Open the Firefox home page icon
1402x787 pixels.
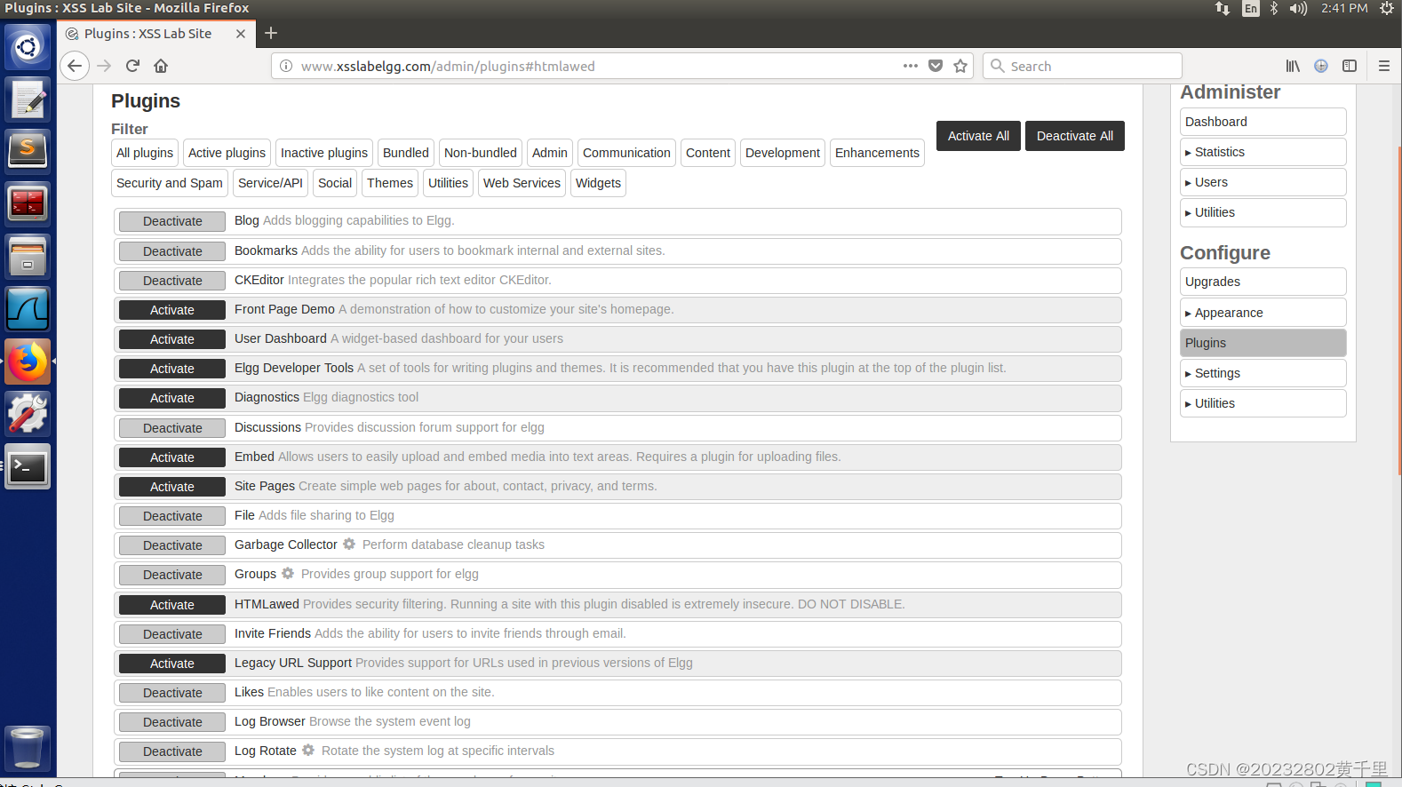tap(161, 66)
